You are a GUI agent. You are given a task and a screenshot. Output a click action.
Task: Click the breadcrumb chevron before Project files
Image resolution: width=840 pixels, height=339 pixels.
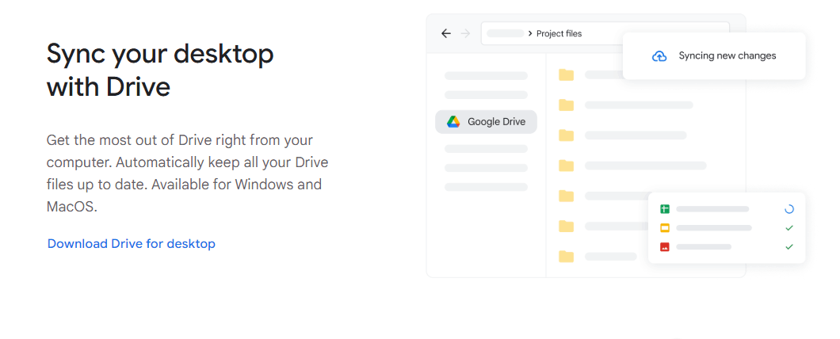pyautogui.click(x=530, y=33)
